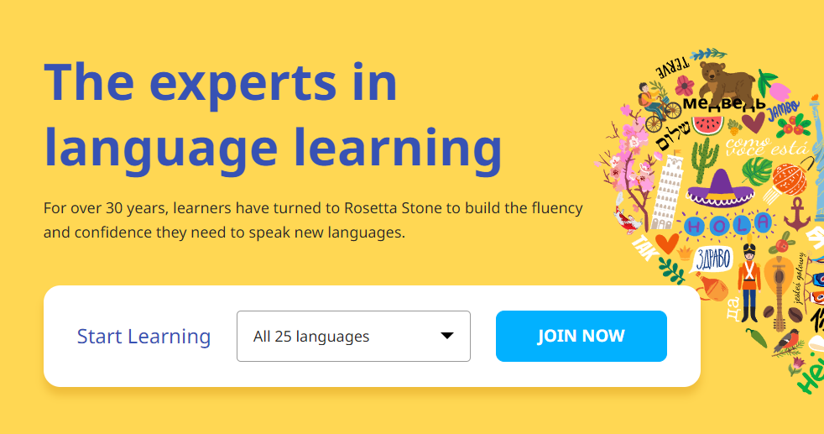Click the dropdown arrow in language selector
The height and width of the screenshot is (434, 824).
[x=447, y=337]
